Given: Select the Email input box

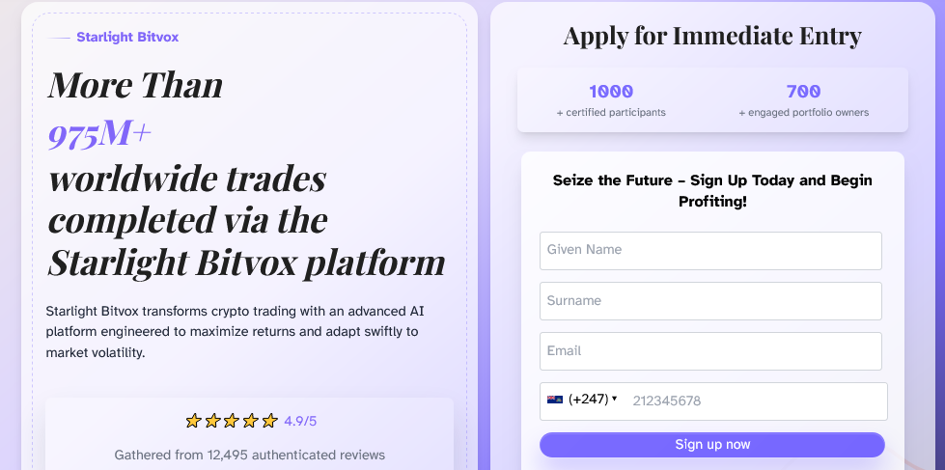Looking at the screenshot, I should pyautogui.click(x=710, y=351).
